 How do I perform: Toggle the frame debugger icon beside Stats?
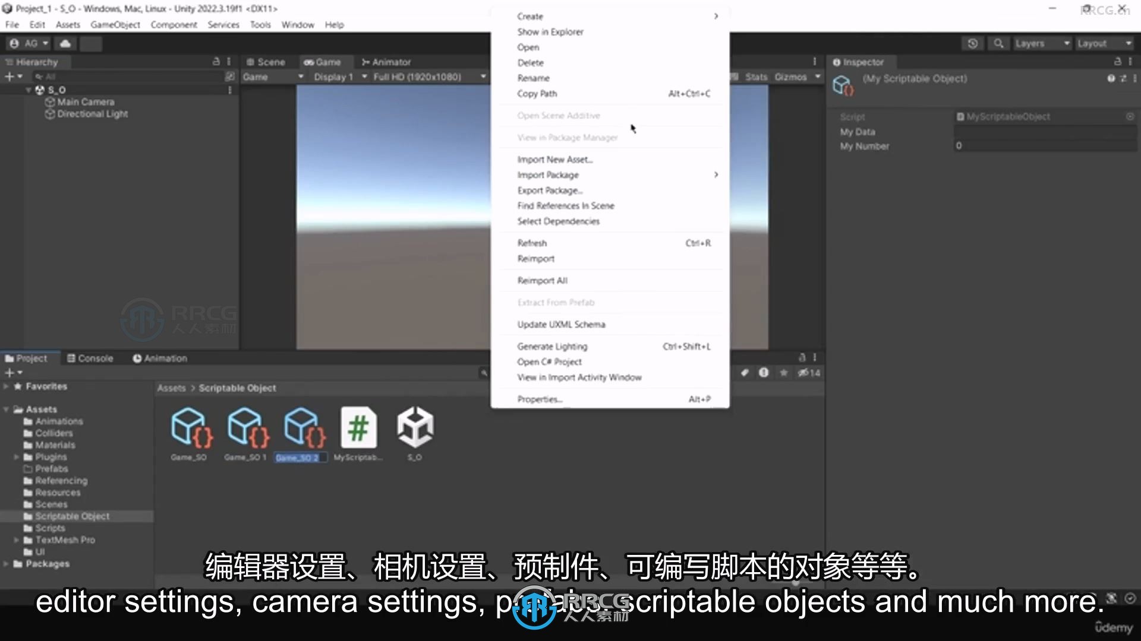735,77
